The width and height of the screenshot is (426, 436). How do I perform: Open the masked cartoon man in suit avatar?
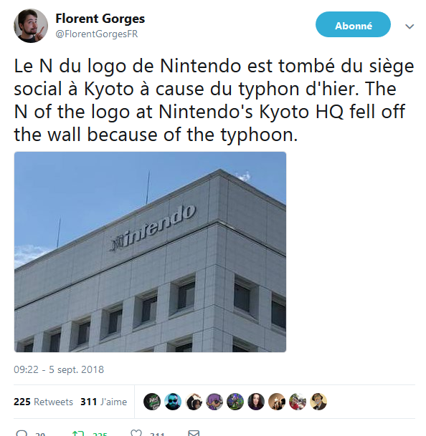pos(318,402)
